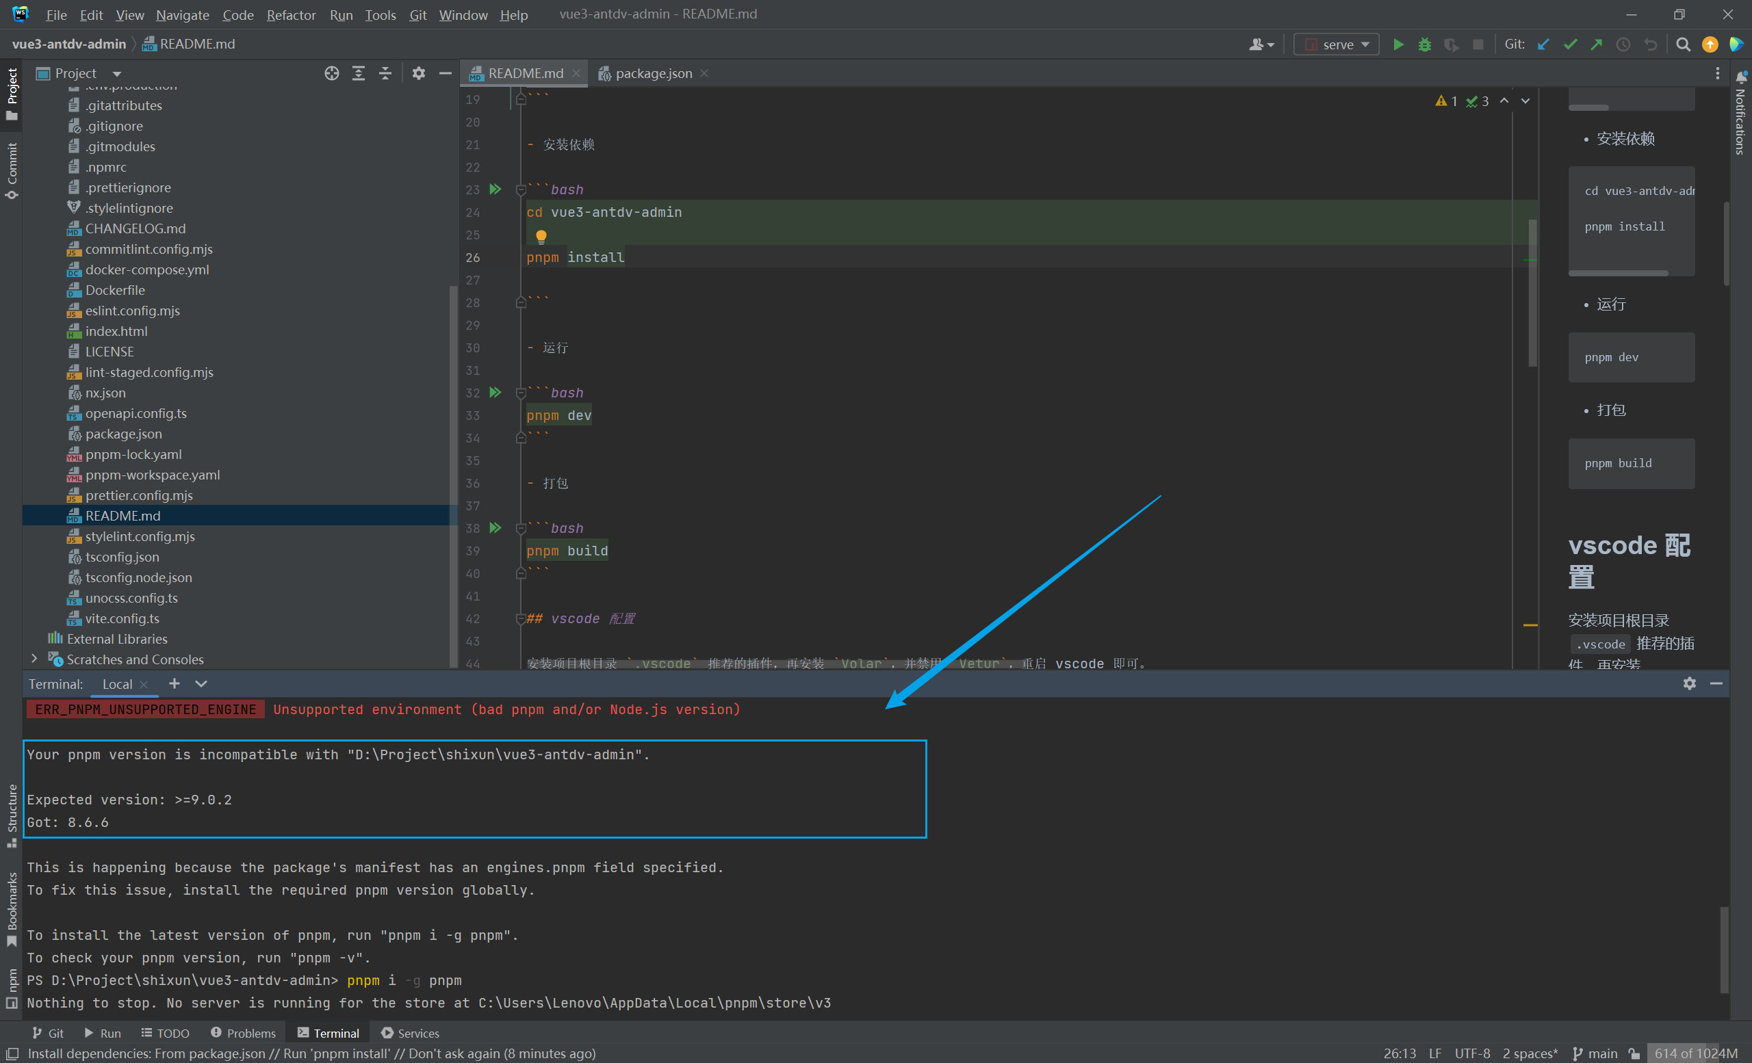Image resolution: width=1752 pixels, height=1063 pixels.
Task: Open the editor tabs more-options menu
Action: [1717, 73]
